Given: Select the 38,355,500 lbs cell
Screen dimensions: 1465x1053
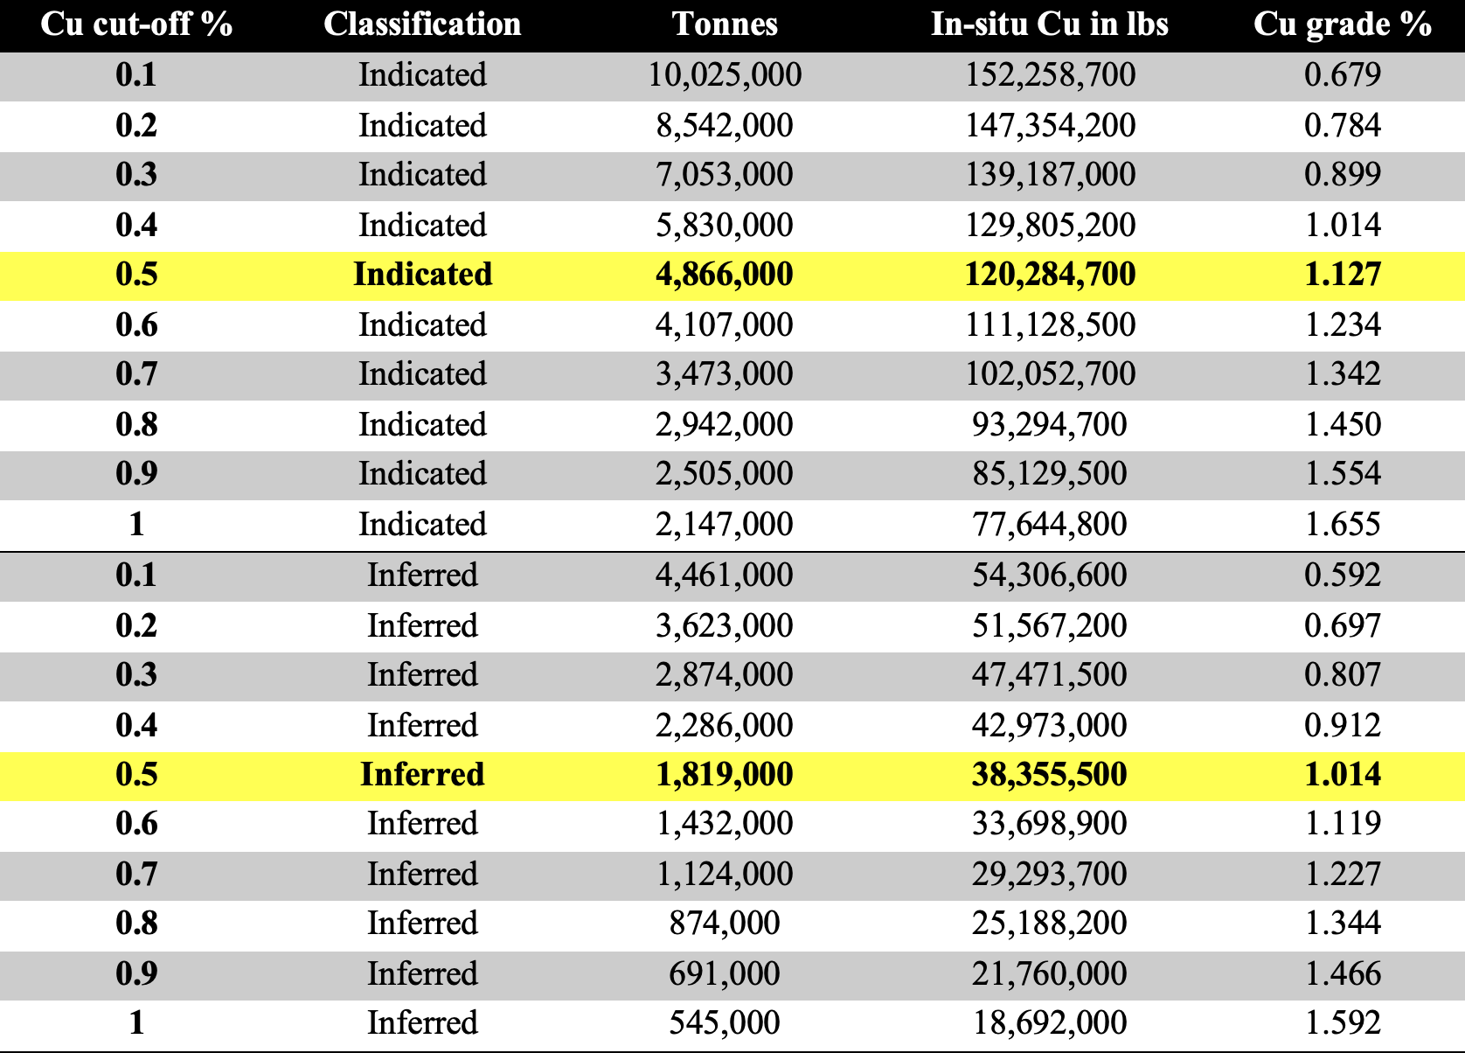Looking at the screenshot, I should pyautogui.click(x=1050, y=775).
